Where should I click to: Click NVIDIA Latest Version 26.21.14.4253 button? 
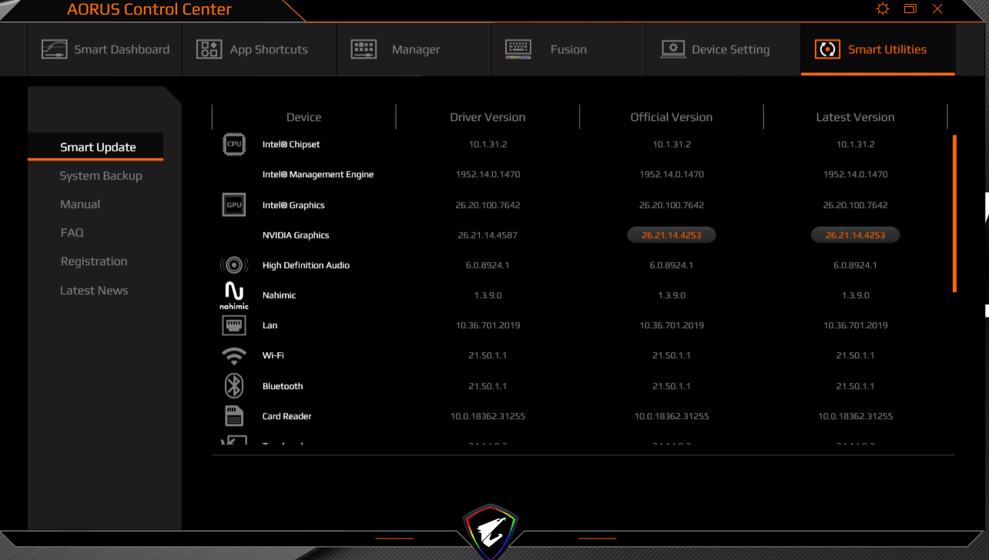[855, 235]
